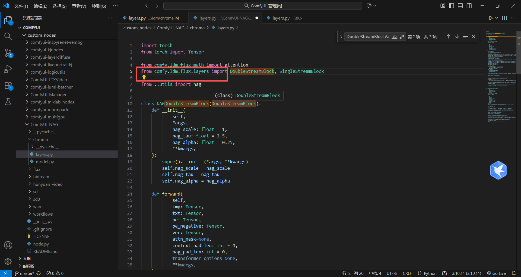Go back with the navigation arrow

(x=147, y=6)
